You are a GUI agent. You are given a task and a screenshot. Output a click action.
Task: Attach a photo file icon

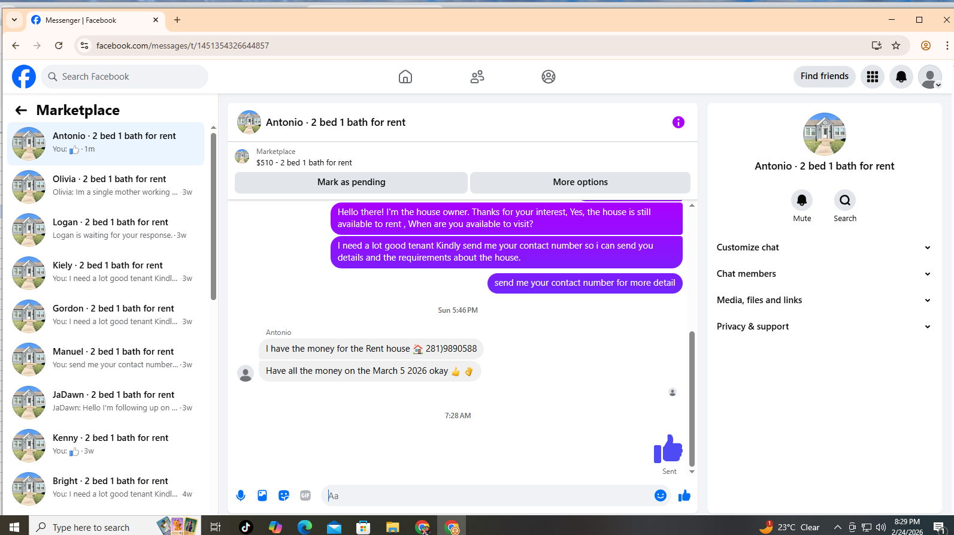[262, 495]
